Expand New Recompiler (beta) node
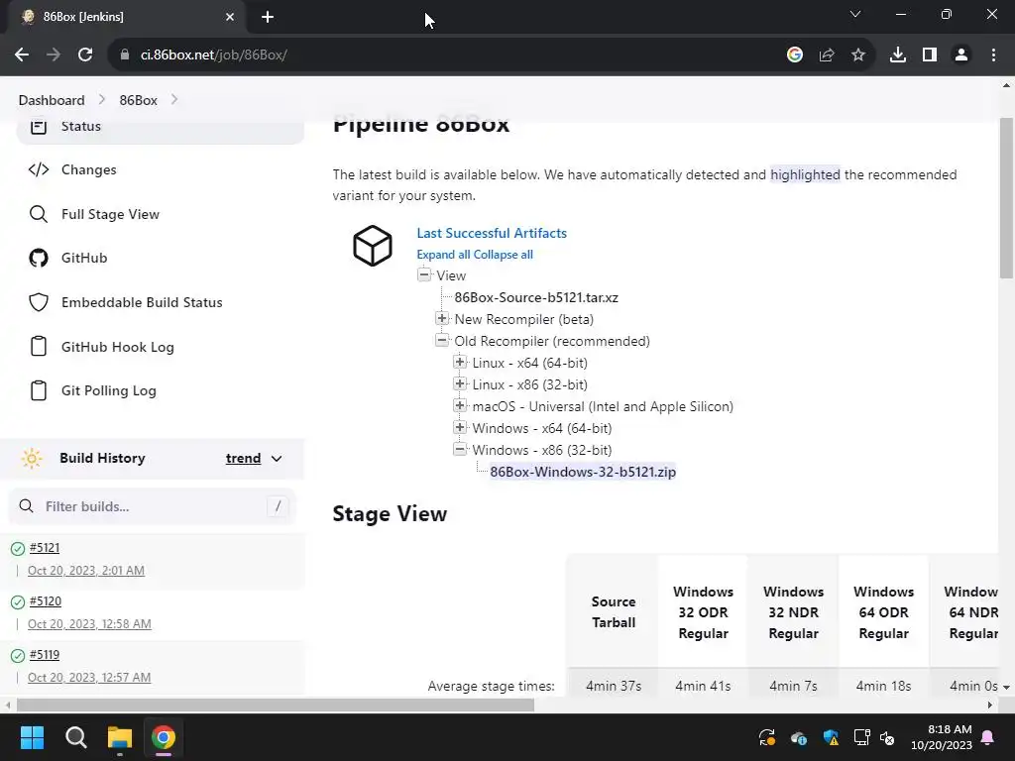Image resolution: width=1015 pixels, height=761 pixels. [x=442, y=318]
